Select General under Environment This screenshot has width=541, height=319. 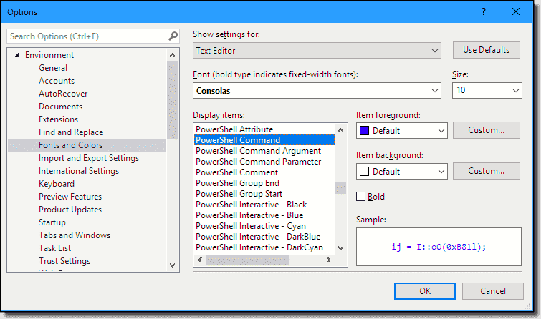point(53,68)
